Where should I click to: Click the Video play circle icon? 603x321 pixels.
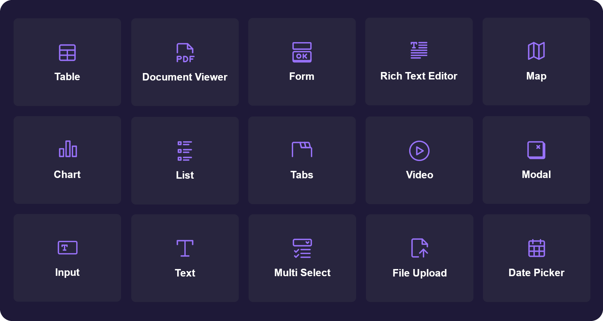click(x=419, y=151)
